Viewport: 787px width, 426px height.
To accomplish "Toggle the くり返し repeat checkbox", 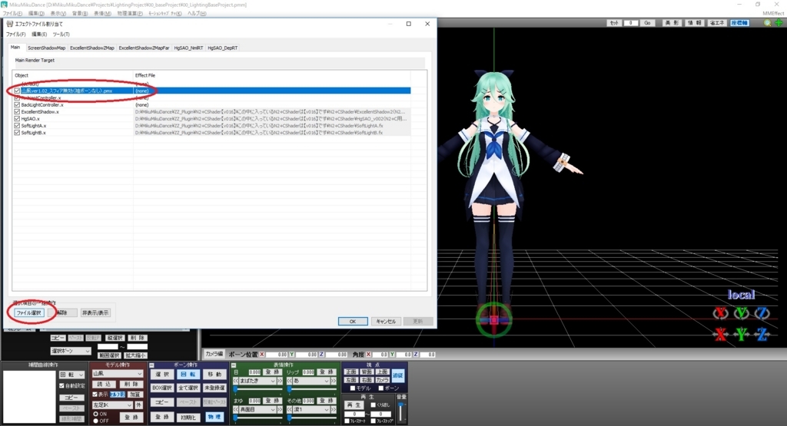I will 374,405.
